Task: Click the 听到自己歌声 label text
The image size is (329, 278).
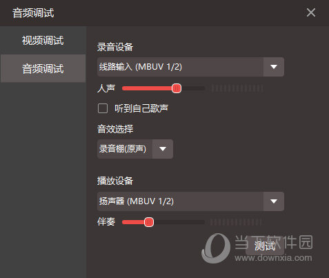Action: tap(141, 108)
